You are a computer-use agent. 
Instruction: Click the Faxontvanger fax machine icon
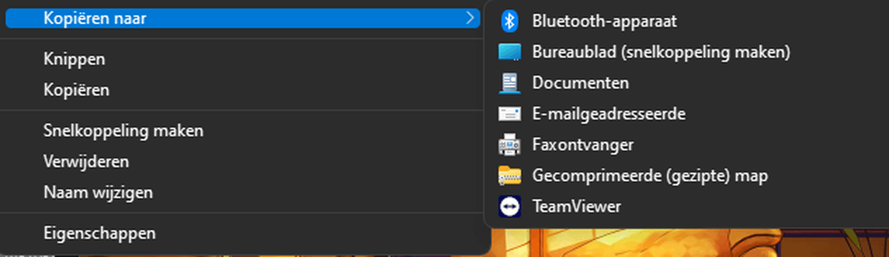[x=509, y=145]
